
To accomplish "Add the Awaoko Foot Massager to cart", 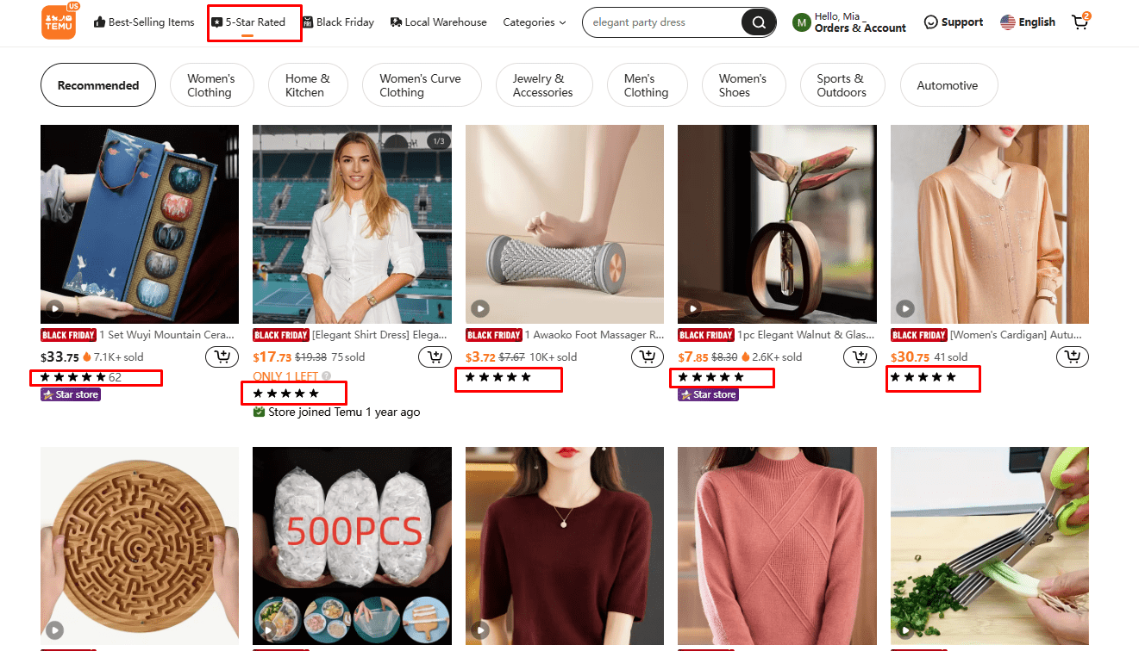I will coord(648,356).
